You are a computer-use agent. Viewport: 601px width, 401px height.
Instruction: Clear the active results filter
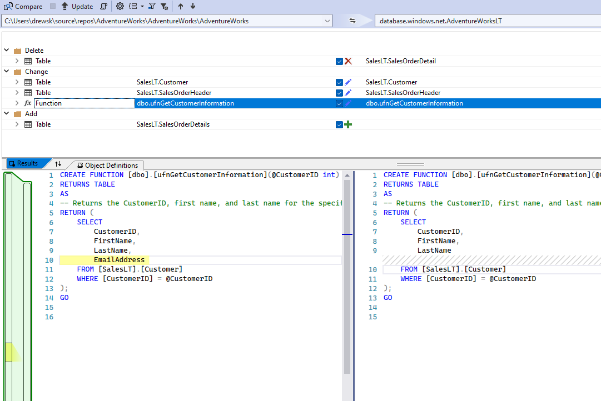(x=165, y=7)
